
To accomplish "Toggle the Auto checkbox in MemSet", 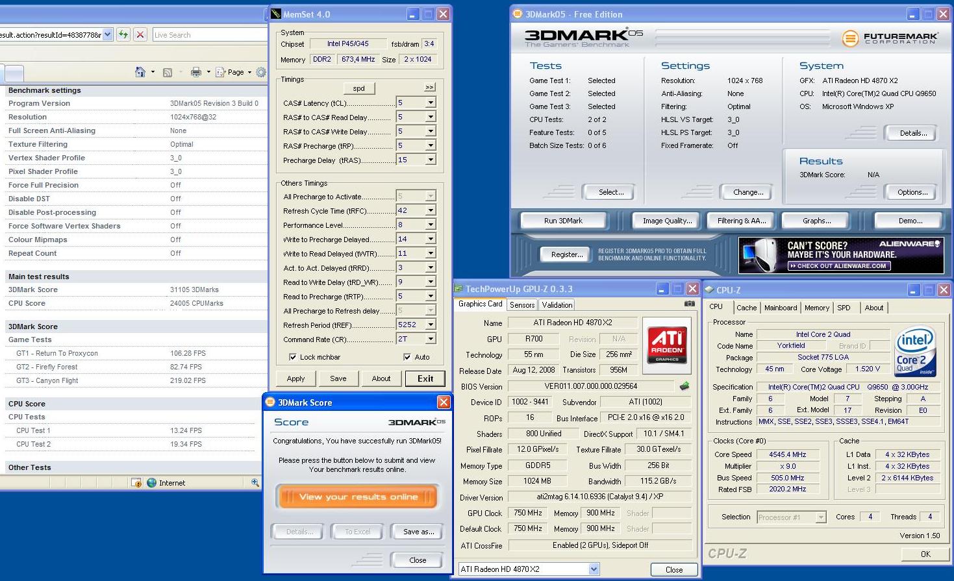I will point(407,357).
